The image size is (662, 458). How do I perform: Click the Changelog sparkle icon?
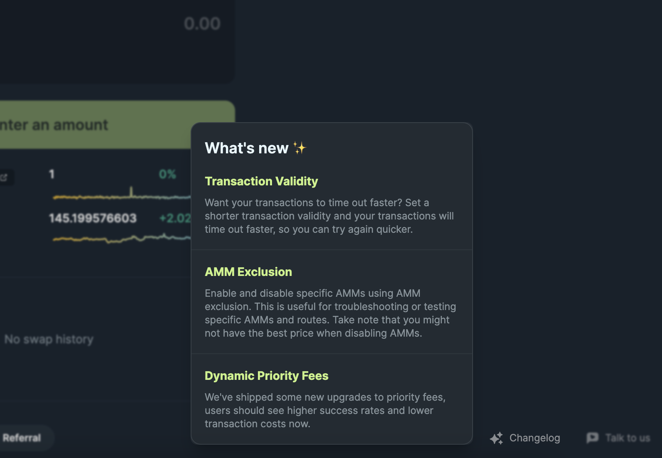[496, 438]
